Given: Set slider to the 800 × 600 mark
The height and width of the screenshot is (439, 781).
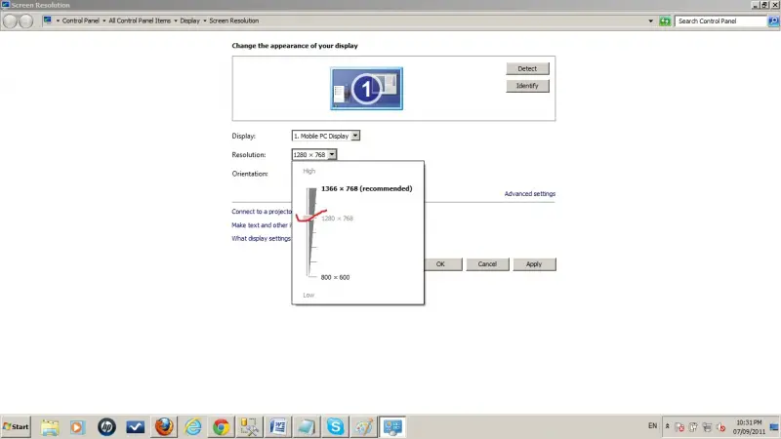Looking at the screenshot, I should [x=335, y=277].
